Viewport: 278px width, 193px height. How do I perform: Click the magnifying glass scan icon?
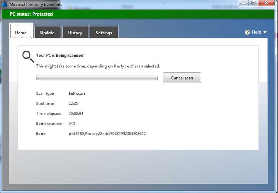click(28, 57)
